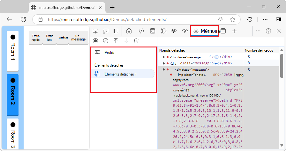
Task: Add more tools with plus icon
Action: click(234, 31)
